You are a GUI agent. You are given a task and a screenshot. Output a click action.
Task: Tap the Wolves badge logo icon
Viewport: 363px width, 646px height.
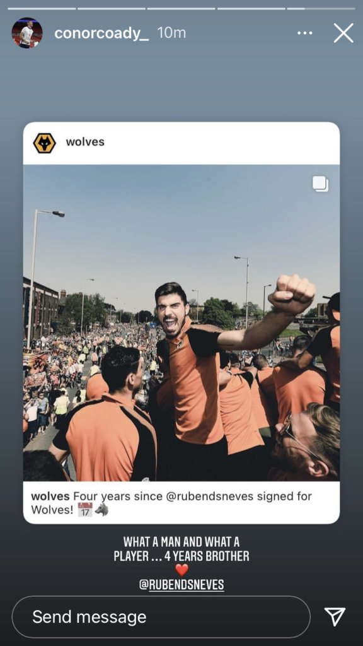coord(45,143)
